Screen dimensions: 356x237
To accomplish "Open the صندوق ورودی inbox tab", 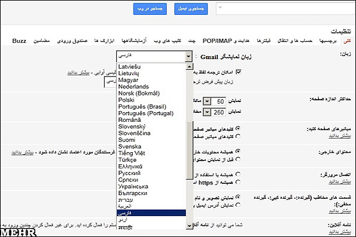I will click(x=72, y=41).
